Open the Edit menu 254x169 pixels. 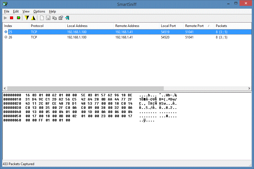tap(16, 11)
